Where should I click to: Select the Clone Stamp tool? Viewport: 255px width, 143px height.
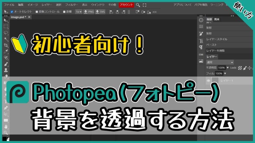point(6,70)
